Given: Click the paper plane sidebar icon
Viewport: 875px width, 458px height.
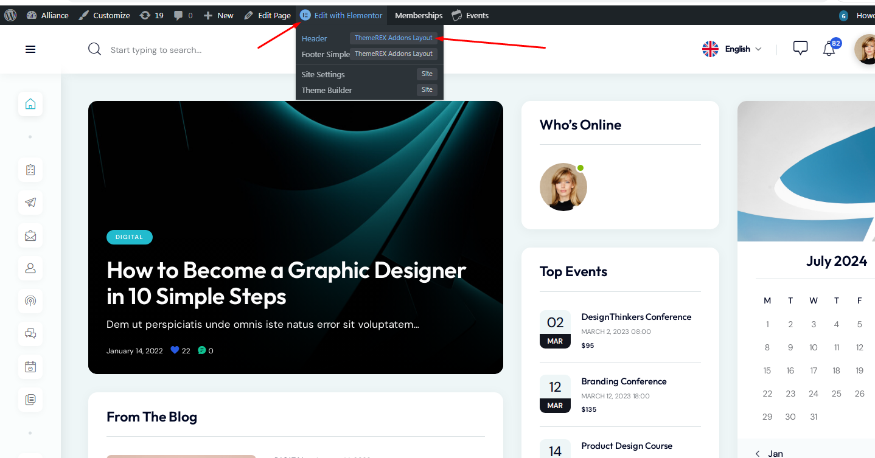Looking at the screenshot, I should (x=30, y=203).
